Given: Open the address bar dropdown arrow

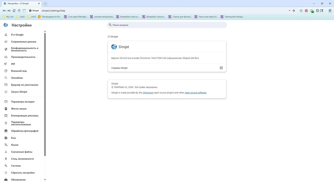Looking at the screenshot, I should pyautogui.click(x=289, y=11).
